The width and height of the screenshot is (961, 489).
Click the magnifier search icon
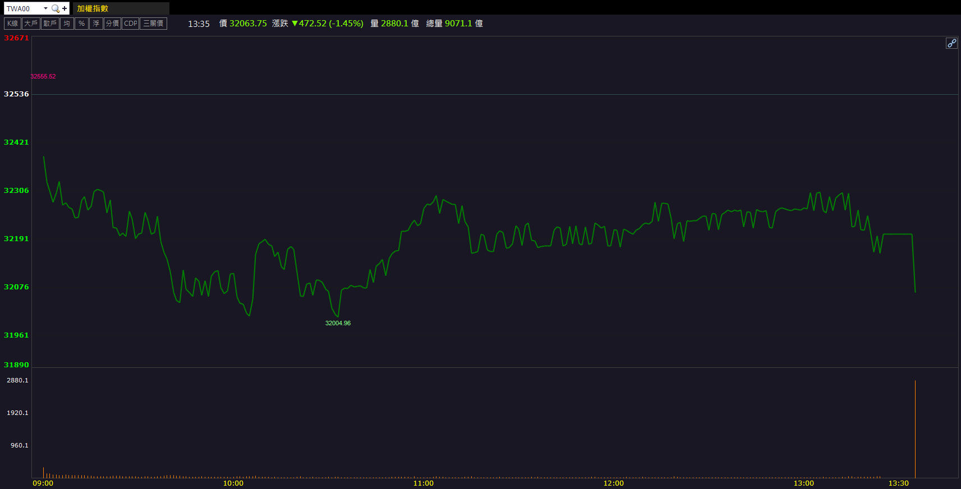pyautogui.click(x=55, y=8)
